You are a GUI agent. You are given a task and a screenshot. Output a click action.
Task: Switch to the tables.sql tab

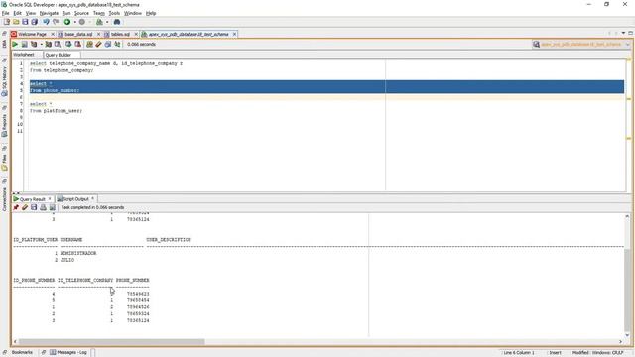120,34
